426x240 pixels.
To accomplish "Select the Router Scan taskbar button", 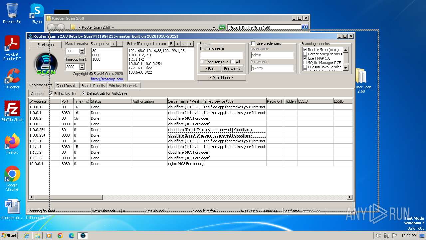I will tap(83, 235).
